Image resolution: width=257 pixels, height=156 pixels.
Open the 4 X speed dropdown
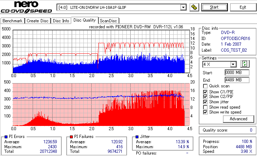point(233,64)
